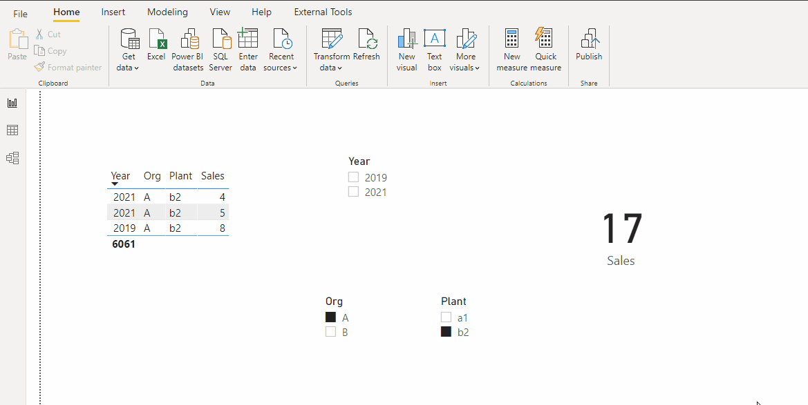
Task: Check the 2019 Year slicer box
Action: click(x=353, y=177)
